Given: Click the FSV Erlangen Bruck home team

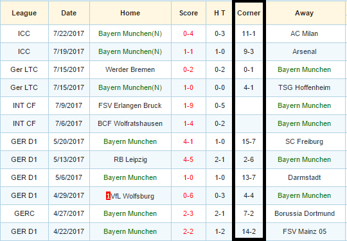Looking at the screenshot, I should (x=130, y=105).
